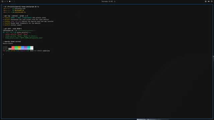Click the green 'return 1' added diff line

(20, 36)
